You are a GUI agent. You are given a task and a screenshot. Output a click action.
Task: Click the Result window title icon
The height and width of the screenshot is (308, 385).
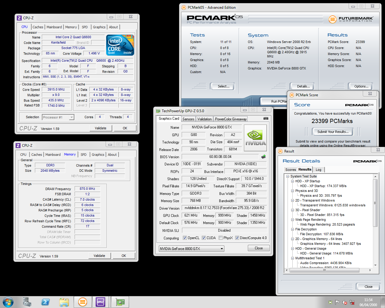[280, 151]
